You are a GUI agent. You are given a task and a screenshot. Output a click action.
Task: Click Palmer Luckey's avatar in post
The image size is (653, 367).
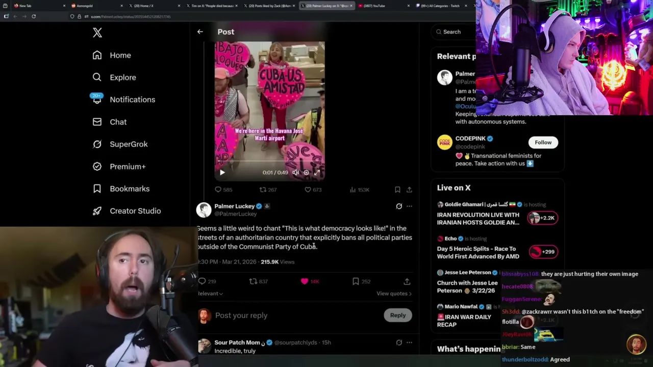[204, 210]
